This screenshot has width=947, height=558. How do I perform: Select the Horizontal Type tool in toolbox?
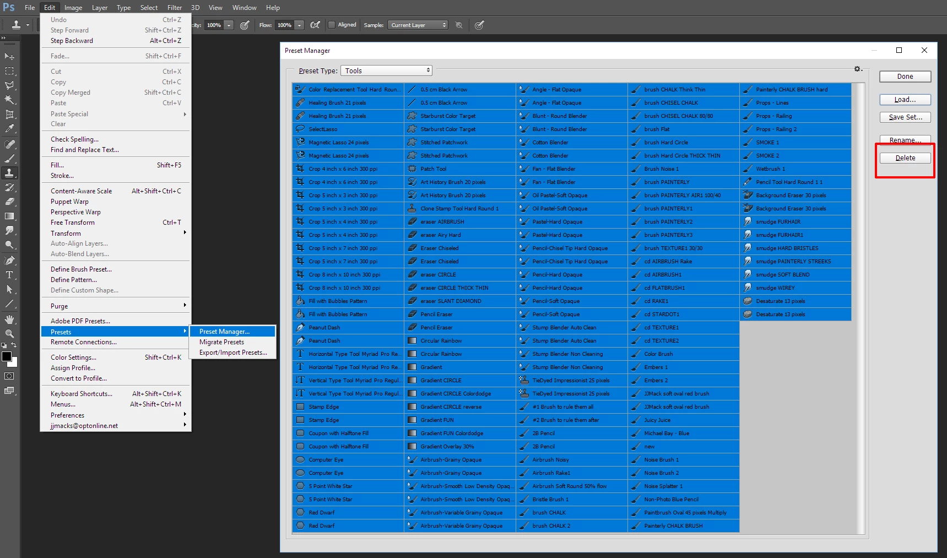click(9, 275)
